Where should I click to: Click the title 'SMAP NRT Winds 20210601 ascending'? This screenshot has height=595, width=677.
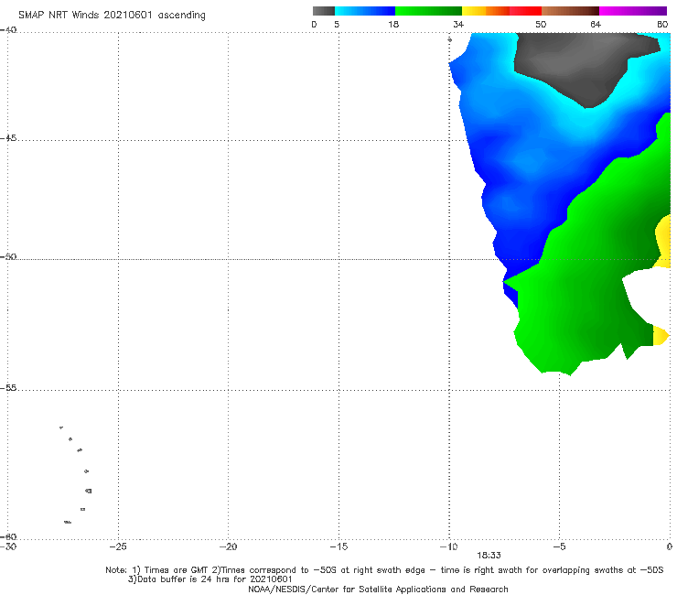[x=112, y=16]
